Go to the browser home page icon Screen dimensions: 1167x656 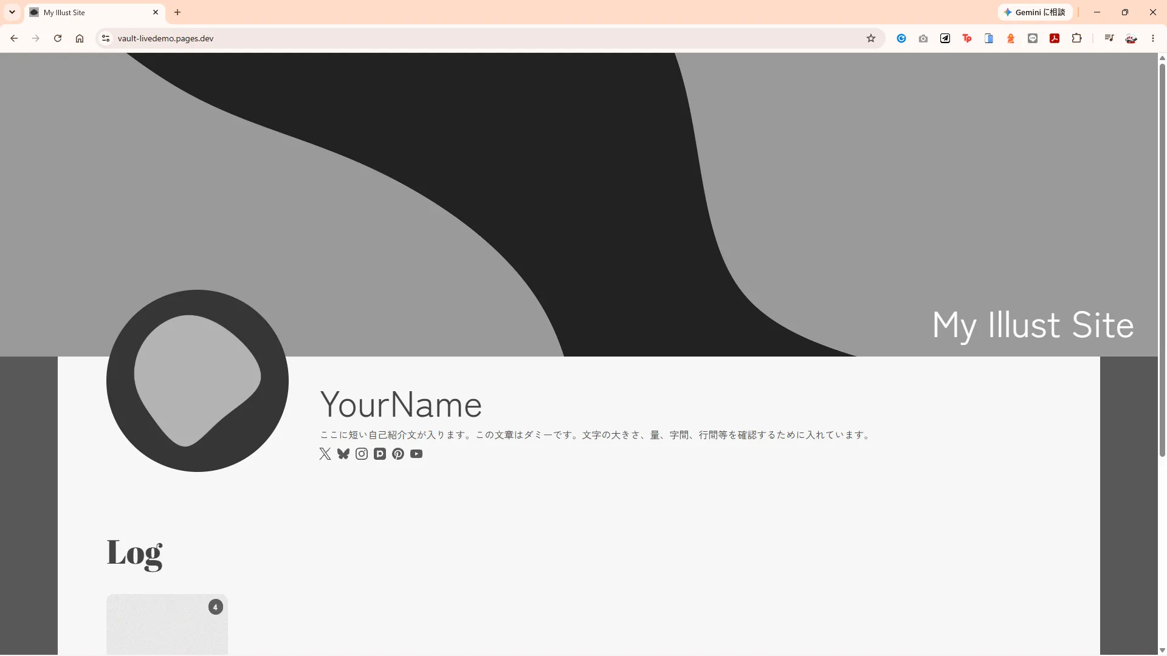click(80, 38)
